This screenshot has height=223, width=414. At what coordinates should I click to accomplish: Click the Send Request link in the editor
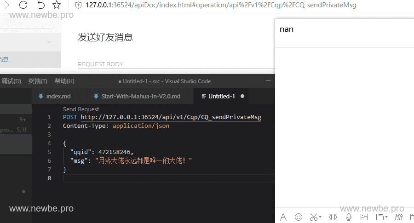(81, 109)
